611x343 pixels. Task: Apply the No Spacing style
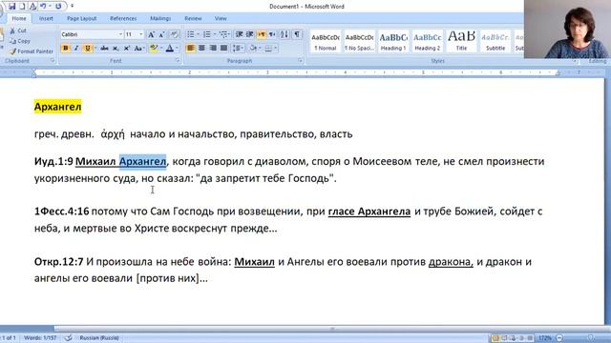click(x=359, y=42)
